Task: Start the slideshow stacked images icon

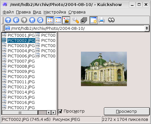Action: point(84,20)
